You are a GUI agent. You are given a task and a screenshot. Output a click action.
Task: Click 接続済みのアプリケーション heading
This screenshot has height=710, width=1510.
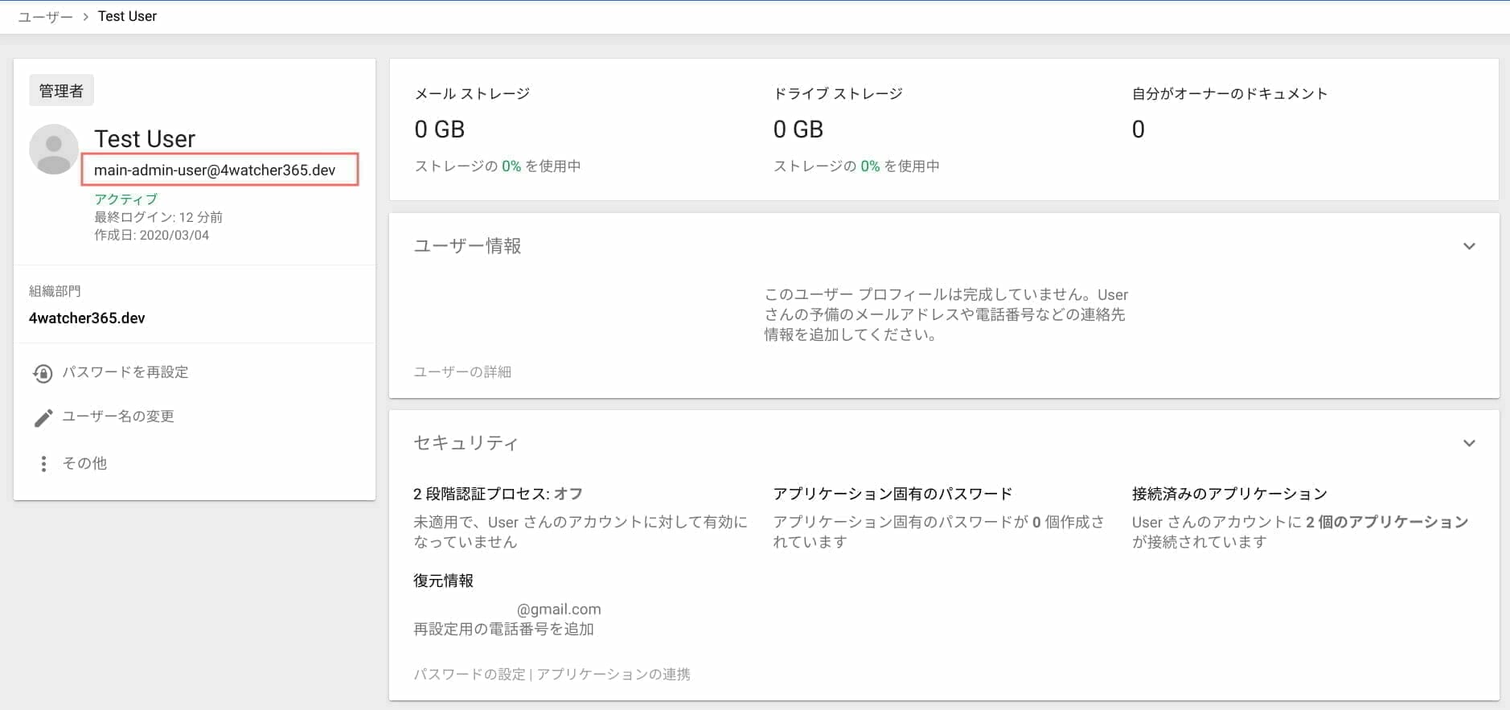[x=1229, y=494]
